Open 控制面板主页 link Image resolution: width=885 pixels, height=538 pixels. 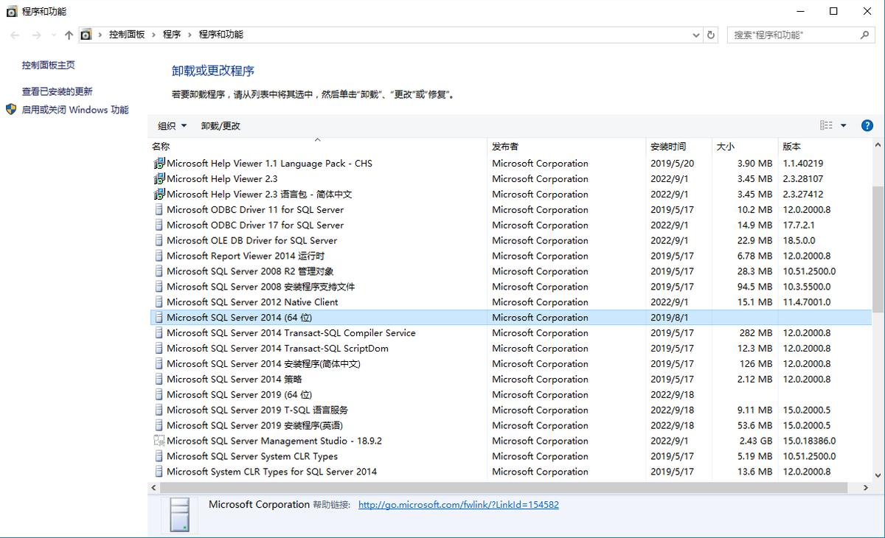49,65
